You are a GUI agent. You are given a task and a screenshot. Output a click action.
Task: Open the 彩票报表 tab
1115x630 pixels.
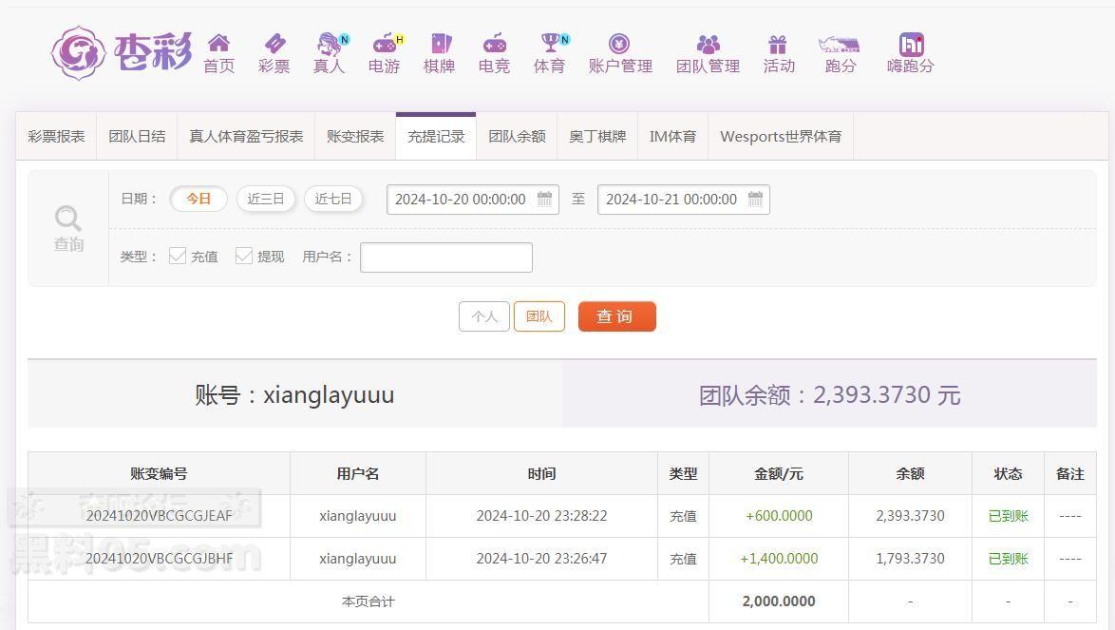[x=56, y=137]
